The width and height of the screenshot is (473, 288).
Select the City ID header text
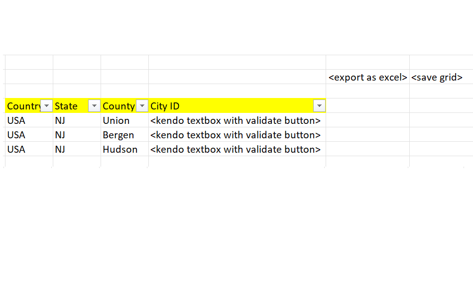point(165,106)
